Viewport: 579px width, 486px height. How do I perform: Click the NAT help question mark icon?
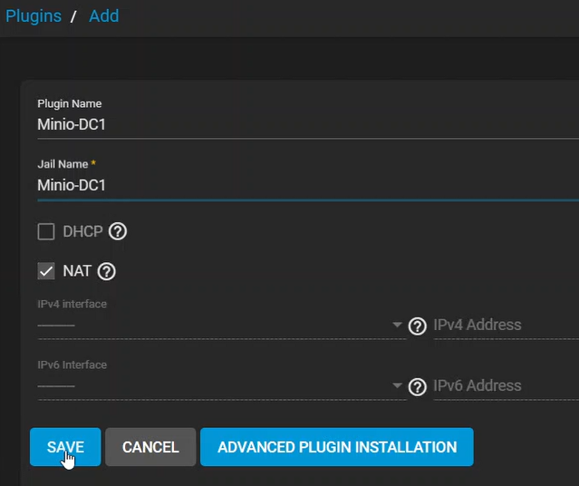click(x=107, y=271)
